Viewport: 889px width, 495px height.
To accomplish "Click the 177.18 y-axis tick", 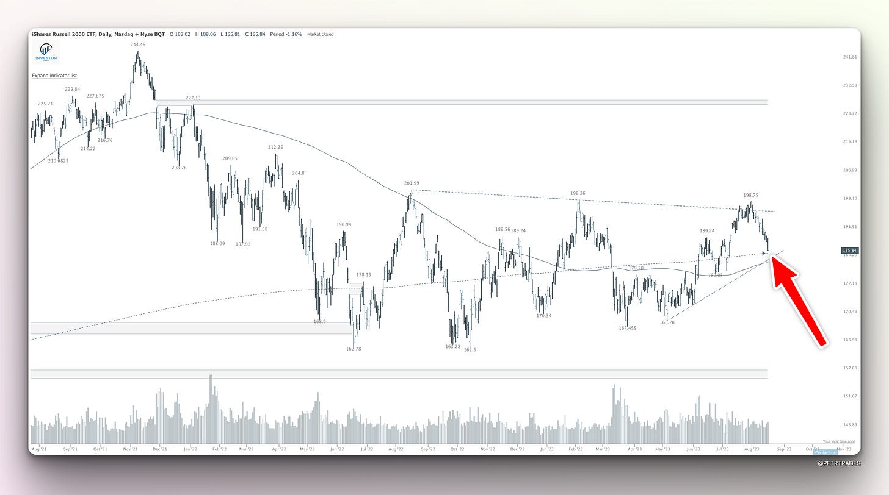I will [850, 283].
